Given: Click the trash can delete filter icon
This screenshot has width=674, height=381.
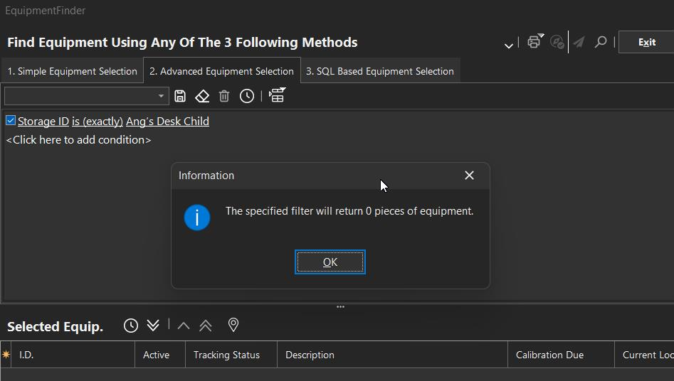Looking at the screenshot, I should coord(224,96).
